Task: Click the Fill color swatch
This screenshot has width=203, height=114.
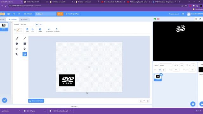Action: (x=18, y=30)
